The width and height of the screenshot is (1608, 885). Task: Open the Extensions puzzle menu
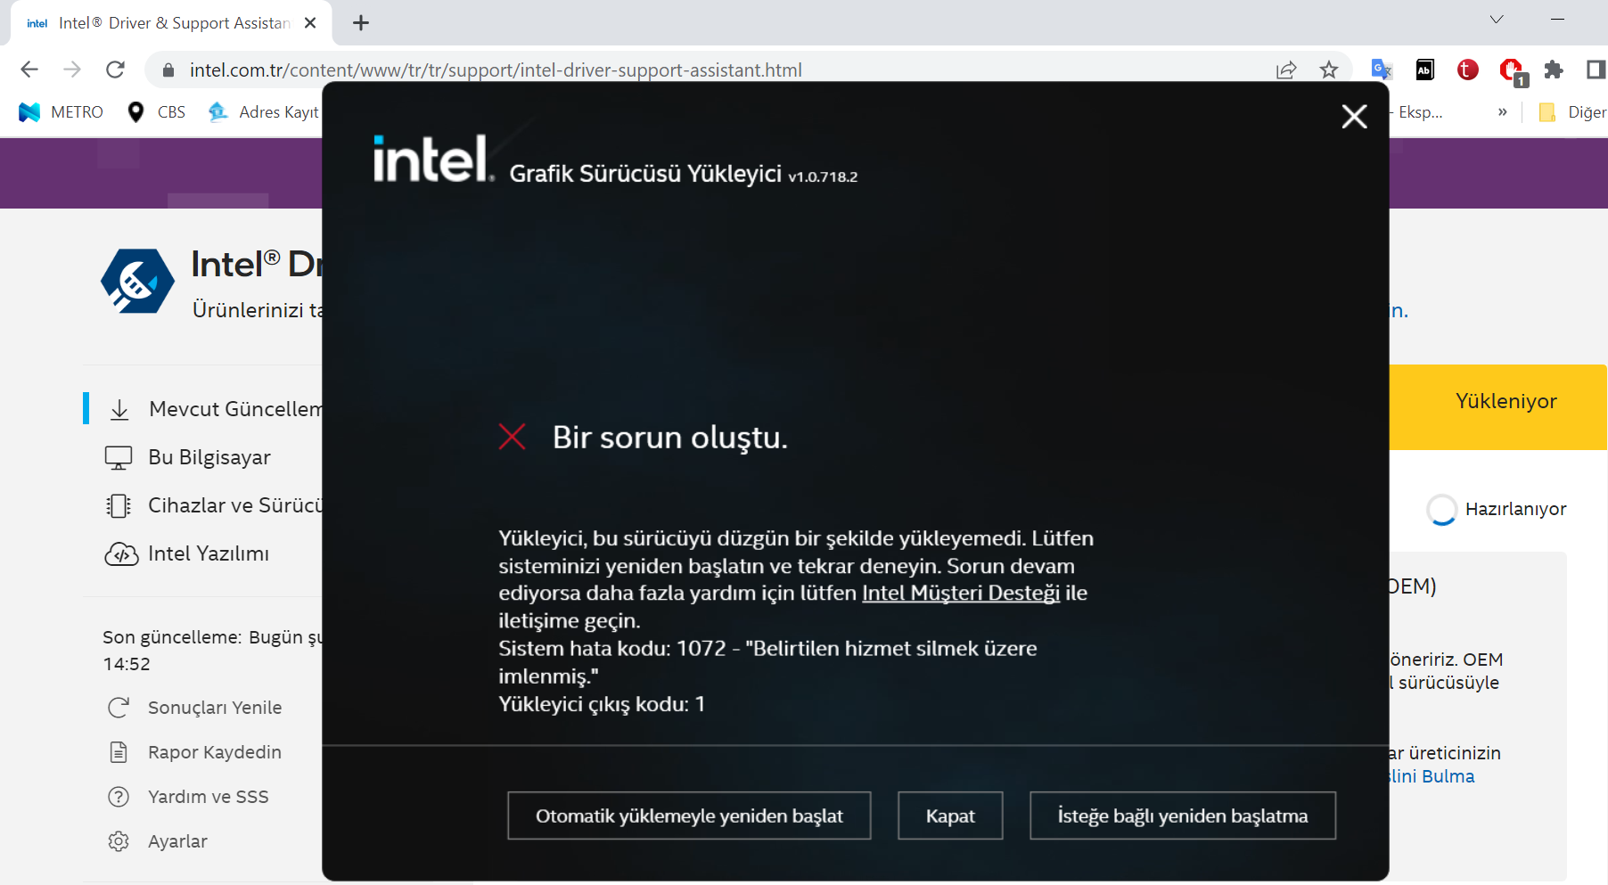pyautogui.click(x=1554, y=69)
